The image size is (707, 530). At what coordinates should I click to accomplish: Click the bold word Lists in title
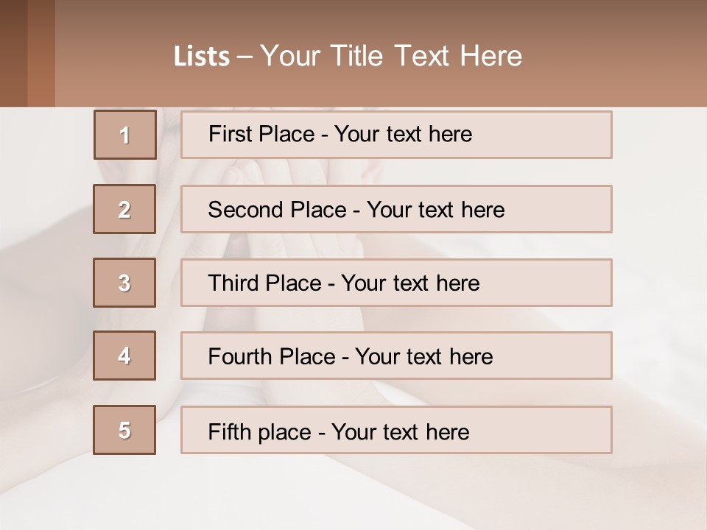(202, 57)
